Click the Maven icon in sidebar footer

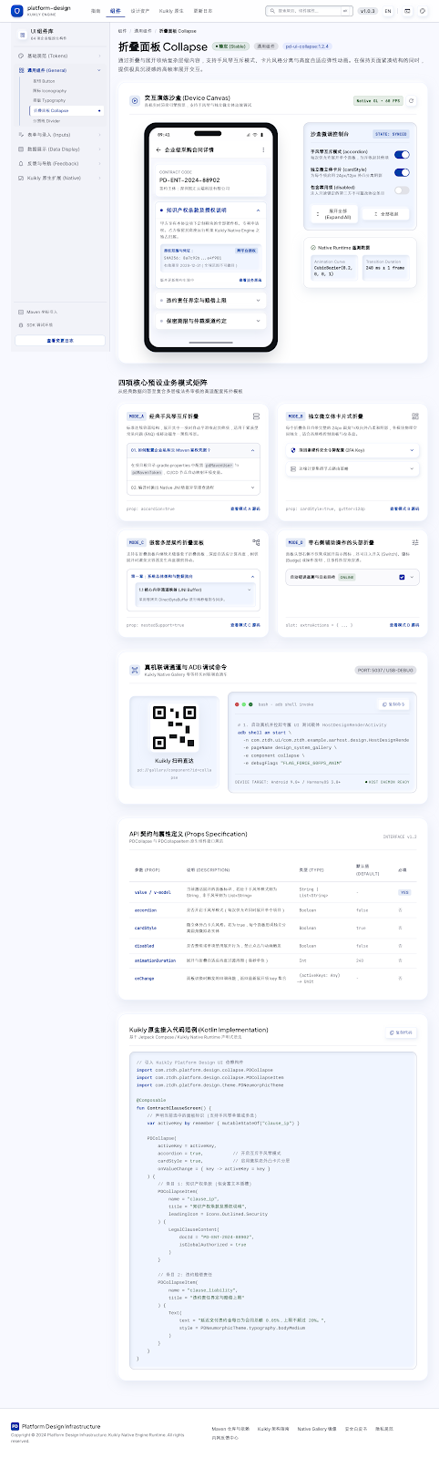(21, 312)
